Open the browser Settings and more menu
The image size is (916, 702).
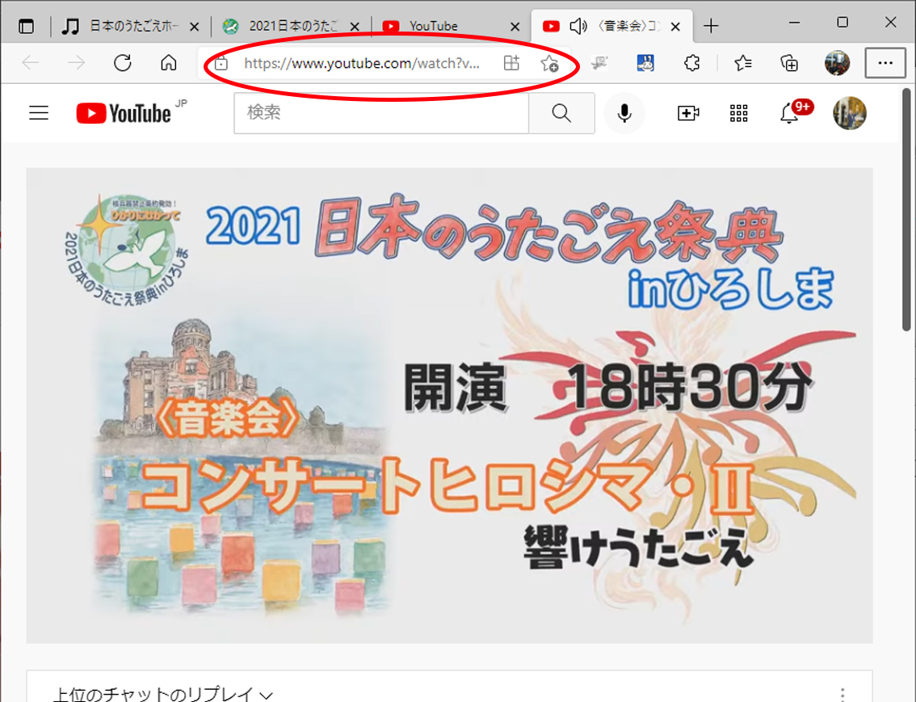click(x=885, y=63)
